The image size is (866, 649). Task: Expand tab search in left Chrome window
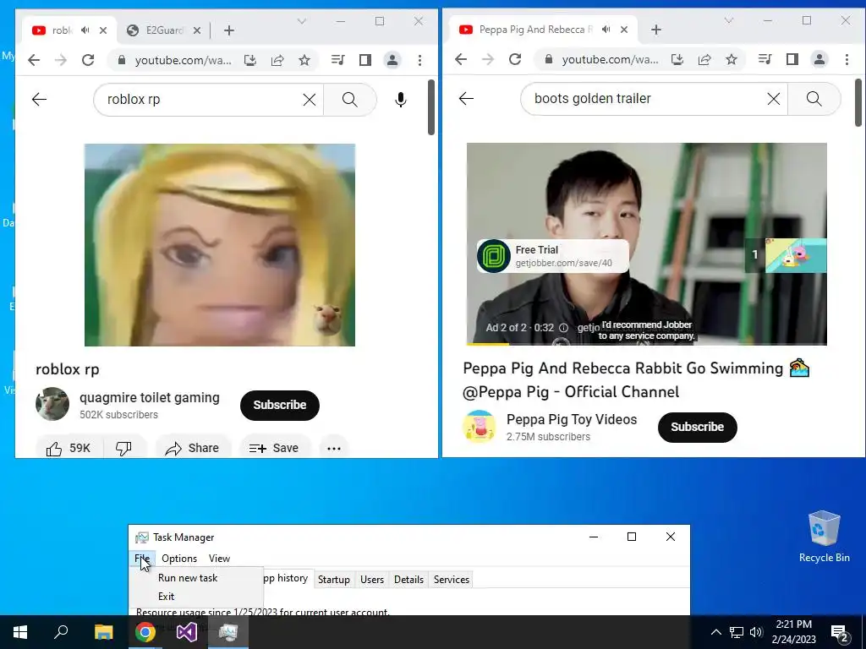click(x=302, y=21)
